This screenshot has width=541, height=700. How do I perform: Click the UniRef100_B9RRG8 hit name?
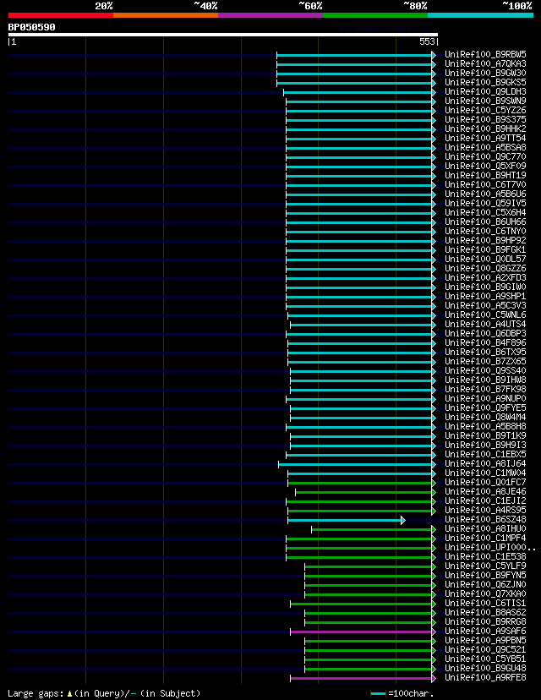coord(485,622)
